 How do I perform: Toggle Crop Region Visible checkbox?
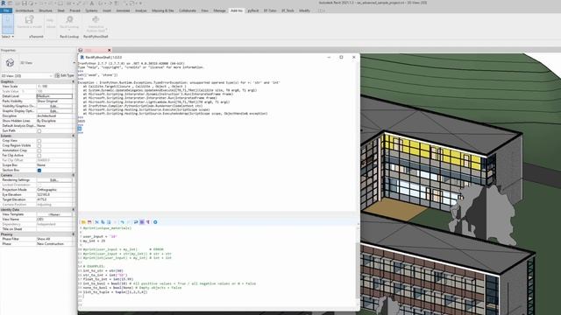pos(39,146)
